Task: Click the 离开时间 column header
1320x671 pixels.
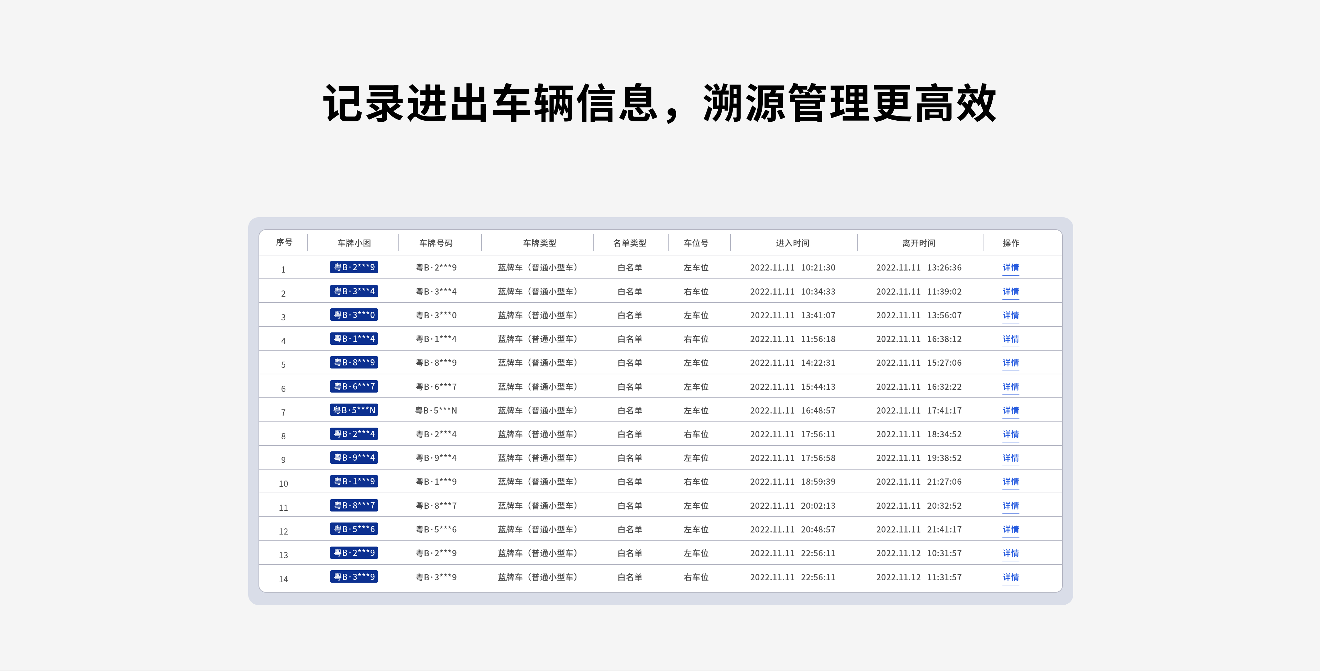Action: point(918,243)
